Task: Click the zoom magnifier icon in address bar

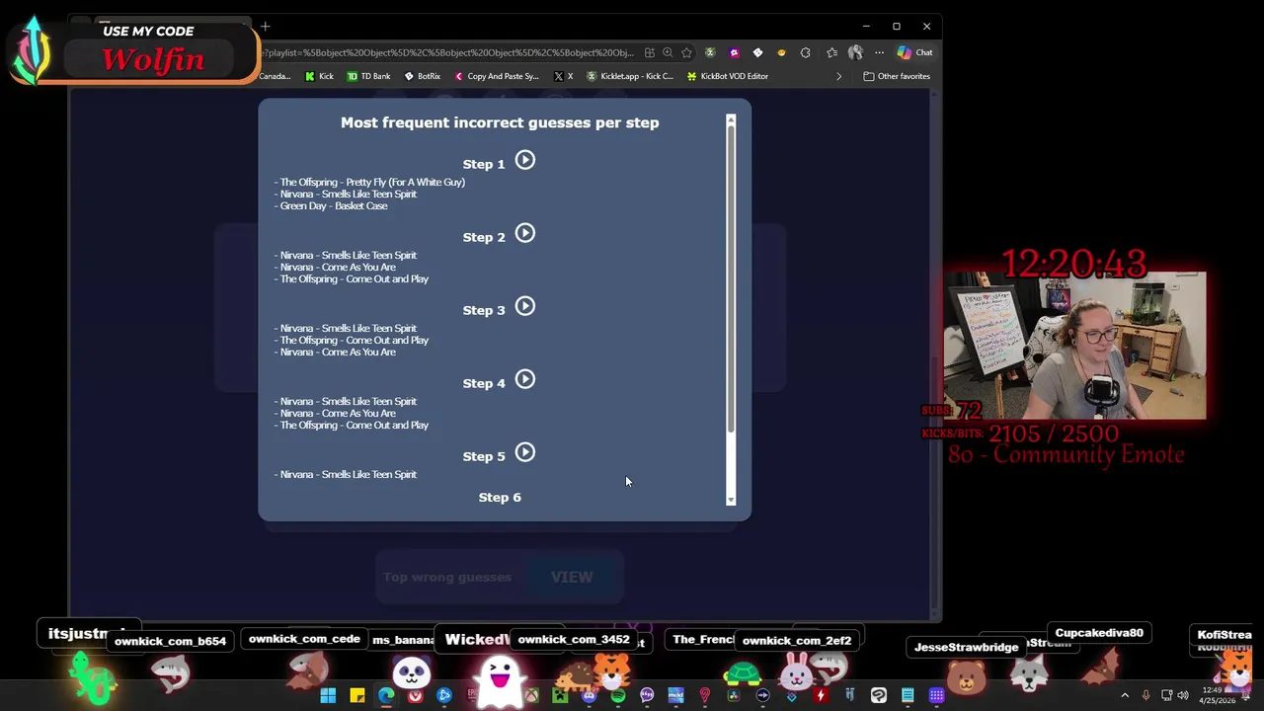Action: click(668, 52)
